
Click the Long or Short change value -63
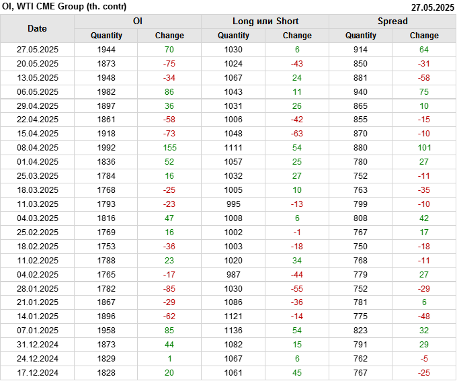click(x=296, y=133)
